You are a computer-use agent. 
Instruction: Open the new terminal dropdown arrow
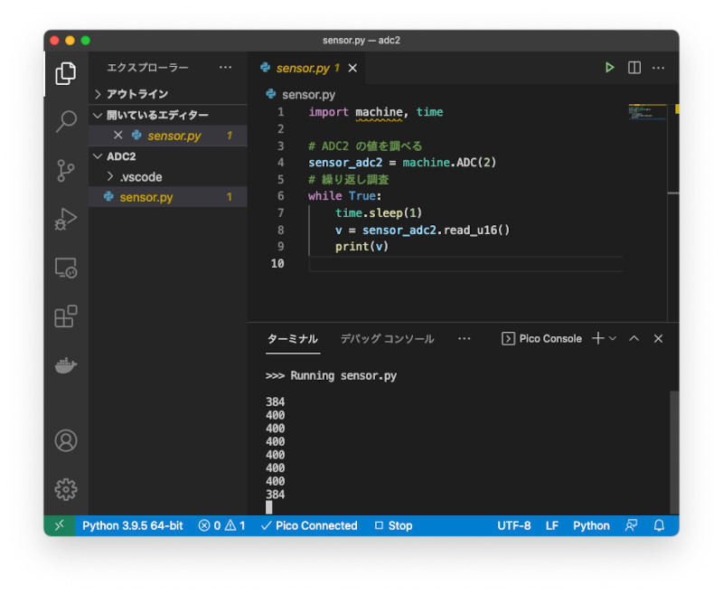(x=613, y=338)
